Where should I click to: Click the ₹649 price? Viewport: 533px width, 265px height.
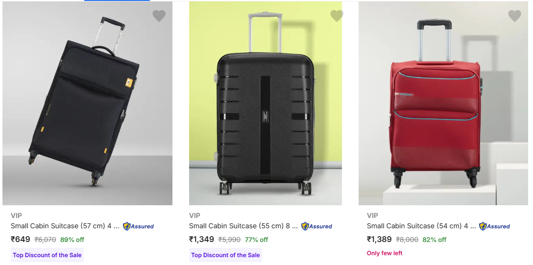coord(21,240)
